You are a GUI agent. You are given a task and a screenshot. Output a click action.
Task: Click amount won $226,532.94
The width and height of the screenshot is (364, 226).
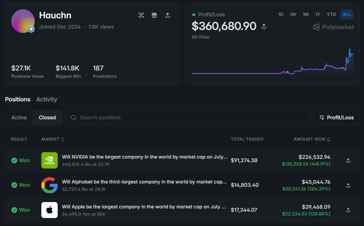click(x=314, y=157)
